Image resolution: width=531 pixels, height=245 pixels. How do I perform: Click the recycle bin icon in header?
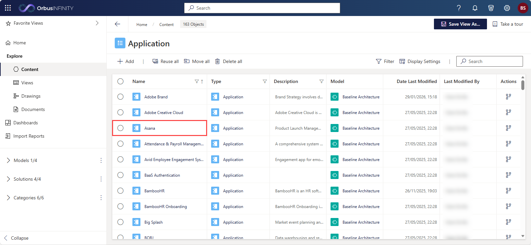[x=491, y=8]
